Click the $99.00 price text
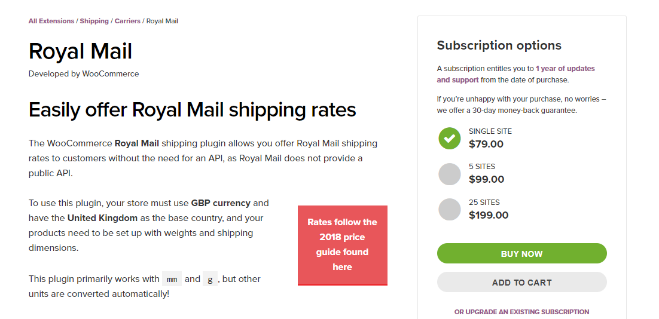The image size is (659, 319). point(486,179)
